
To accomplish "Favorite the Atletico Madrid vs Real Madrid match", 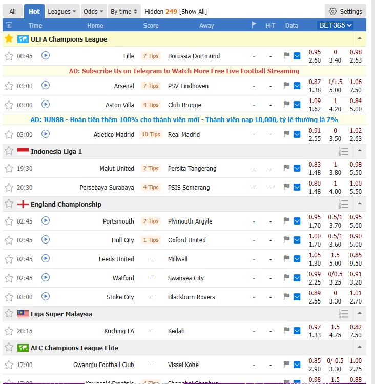I will tap(9, 135).
